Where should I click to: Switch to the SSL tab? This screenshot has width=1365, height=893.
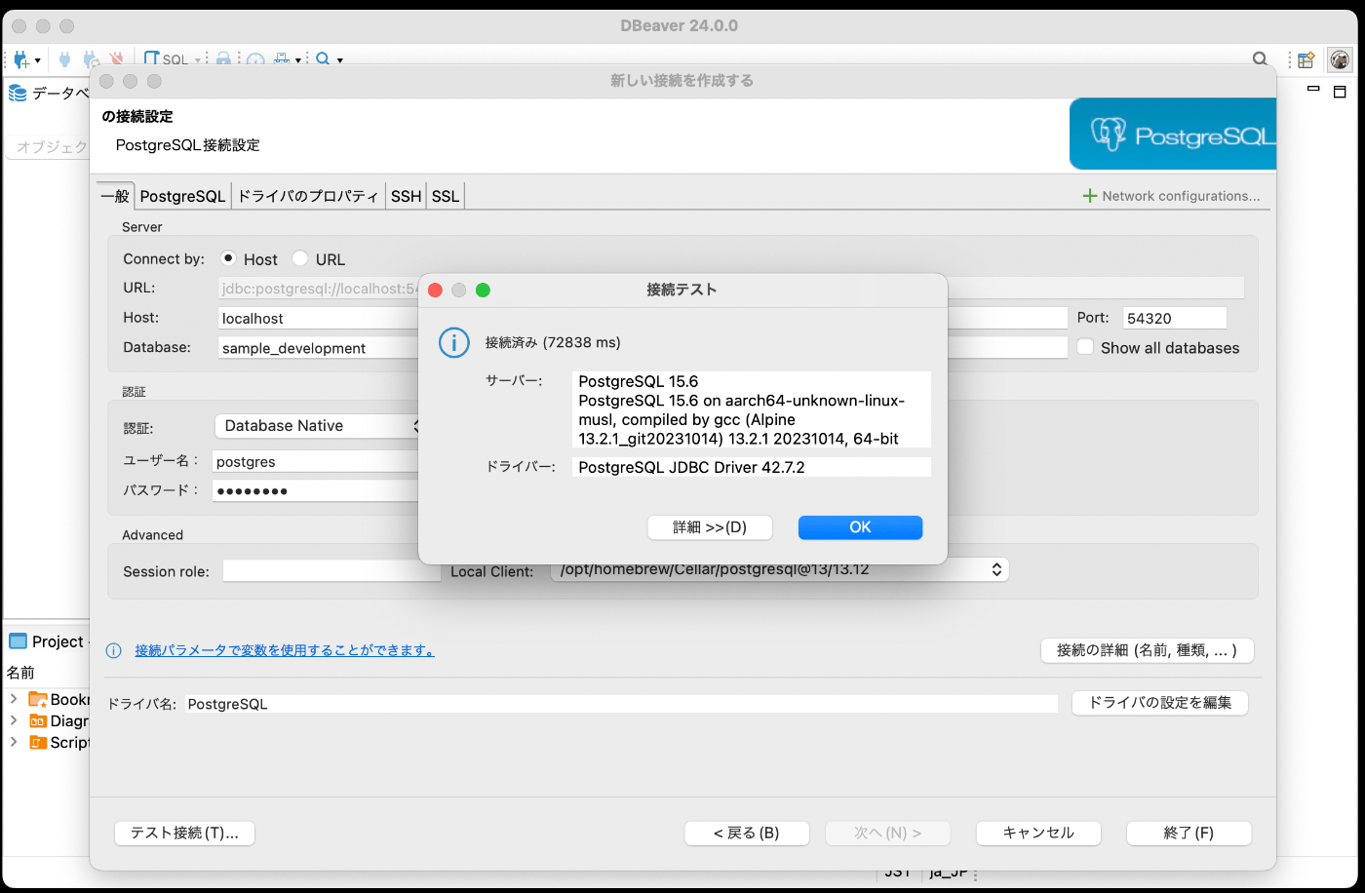pos(446,196)
